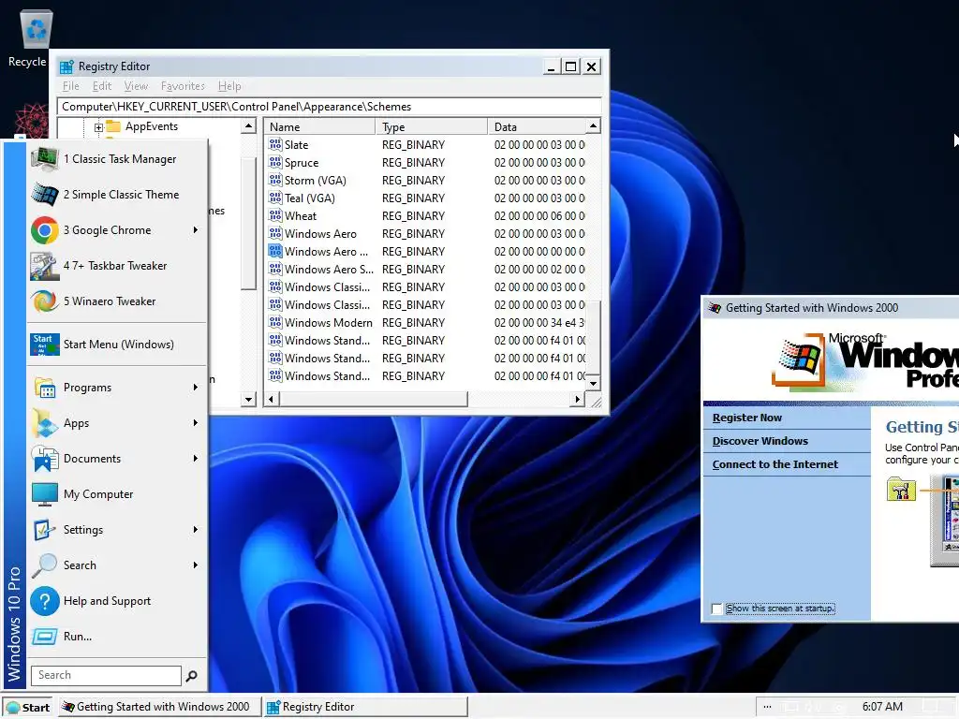Open My Computer icon
The width and height of the screenshot is (959, 719).
pos(45,494)
